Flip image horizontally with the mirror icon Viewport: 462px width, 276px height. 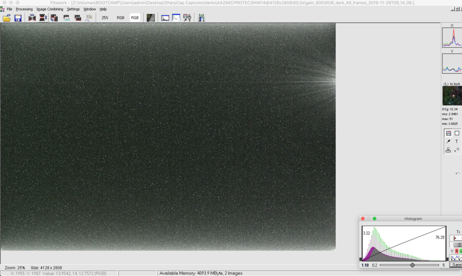32,18
